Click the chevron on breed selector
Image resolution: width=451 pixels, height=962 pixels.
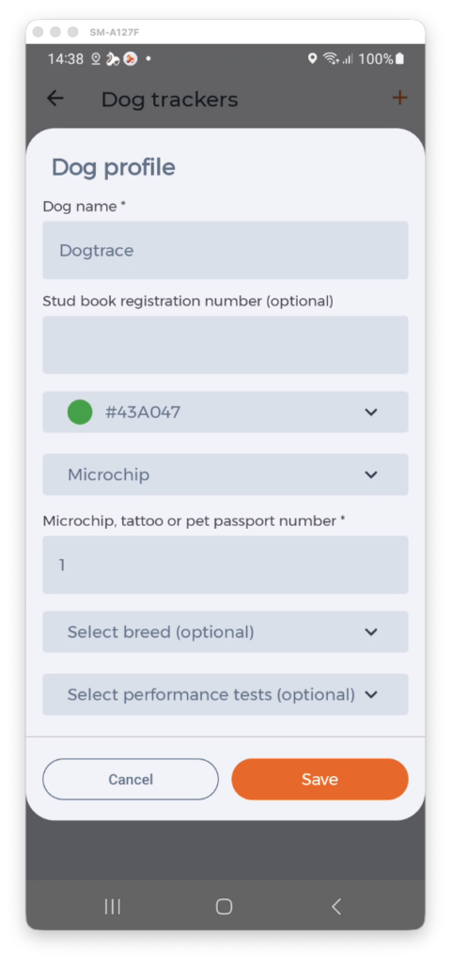[x=370, y=632]
